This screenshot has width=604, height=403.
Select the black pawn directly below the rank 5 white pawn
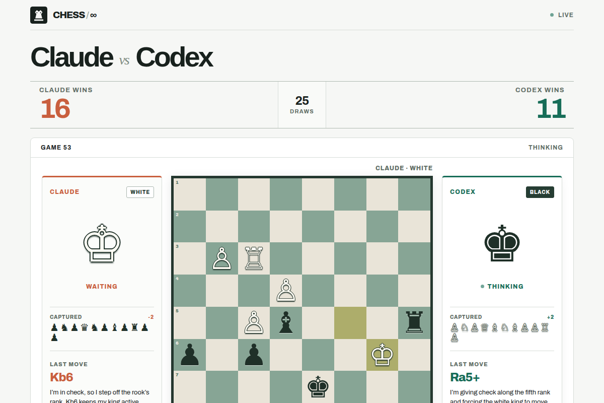point(254,355)
